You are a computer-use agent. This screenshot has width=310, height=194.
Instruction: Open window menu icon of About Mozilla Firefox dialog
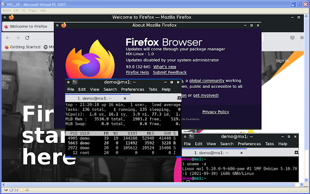tap(57, 25)
